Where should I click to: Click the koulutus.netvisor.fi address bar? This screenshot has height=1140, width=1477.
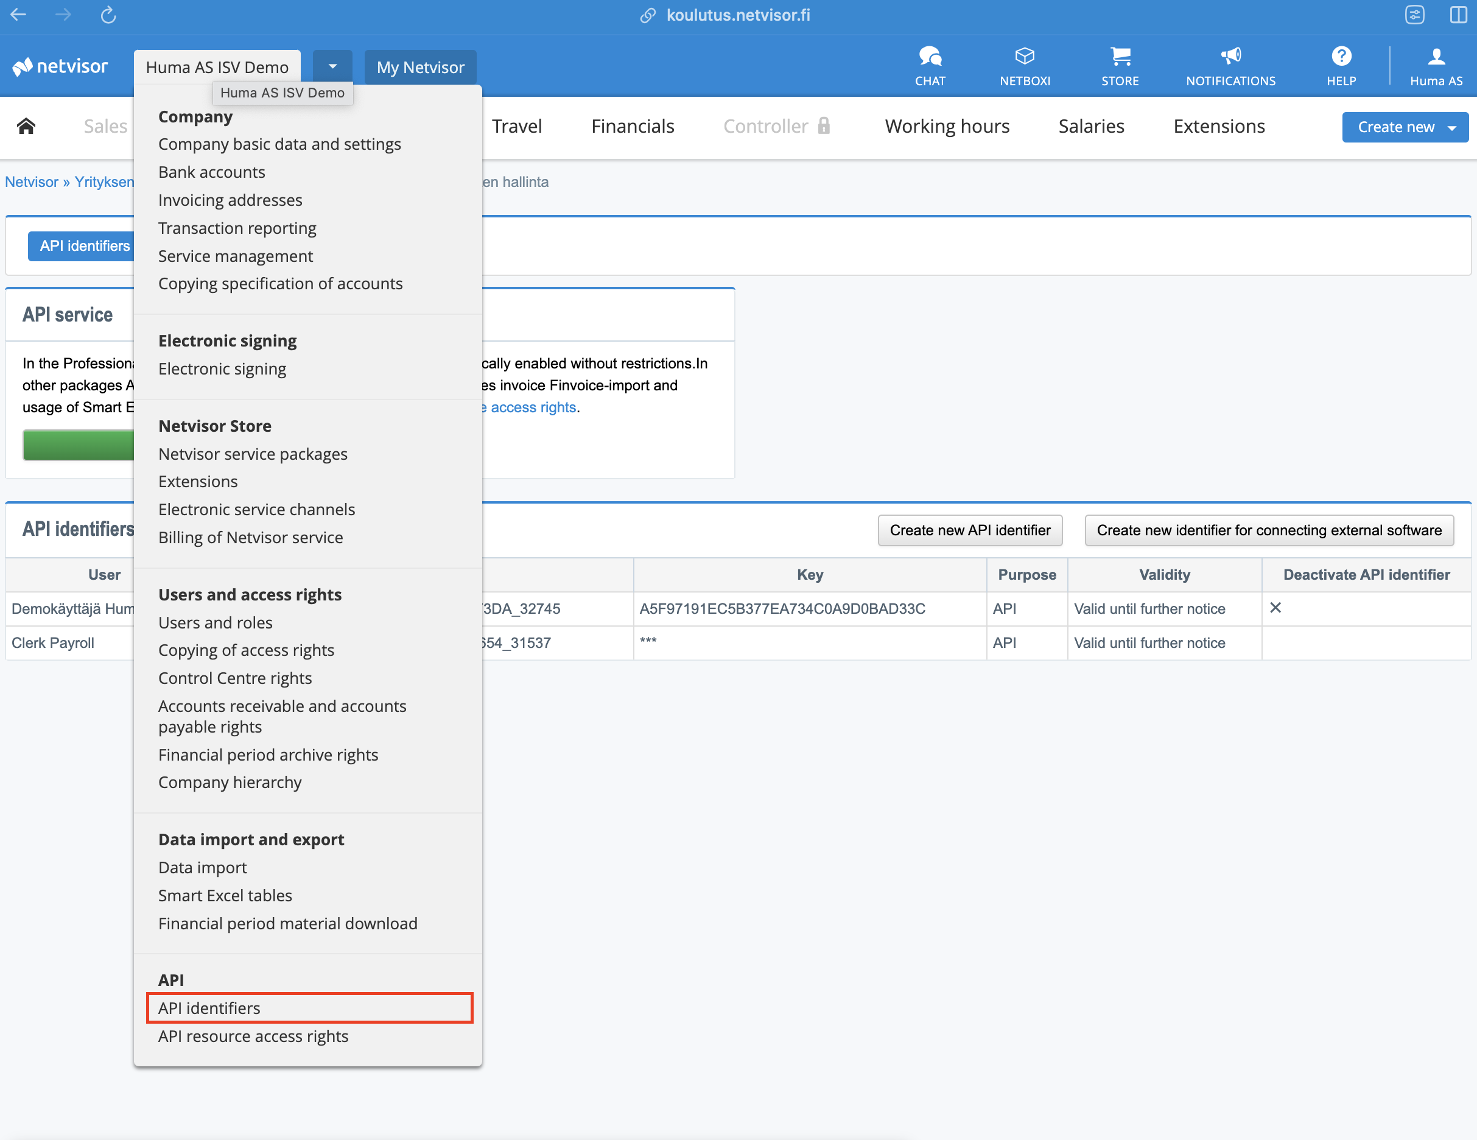(737, 15)
